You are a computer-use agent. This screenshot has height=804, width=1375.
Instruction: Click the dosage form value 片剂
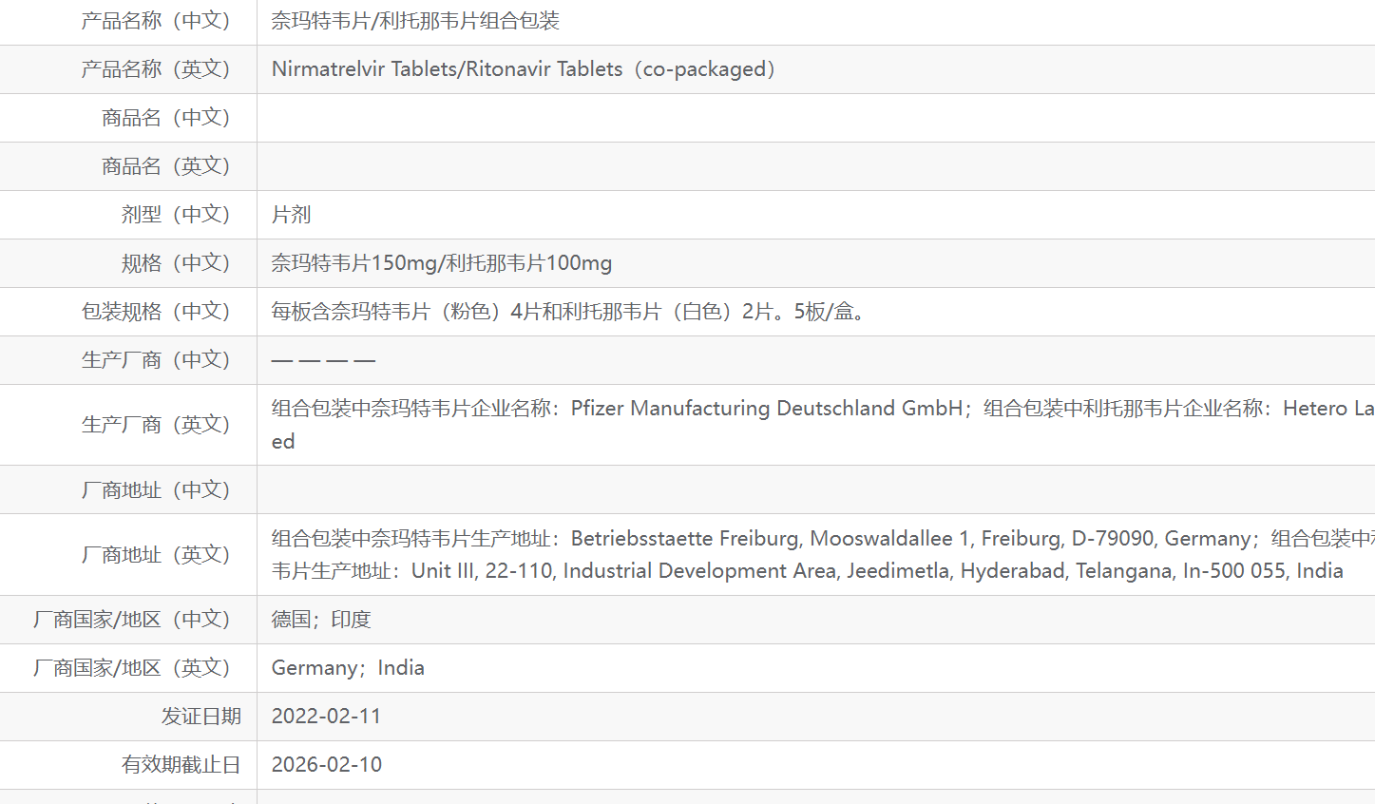pos(291,215)
